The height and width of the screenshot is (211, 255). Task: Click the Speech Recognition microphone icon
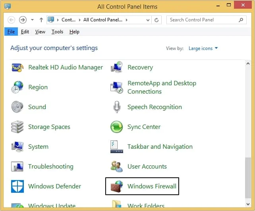click(117, 107)
